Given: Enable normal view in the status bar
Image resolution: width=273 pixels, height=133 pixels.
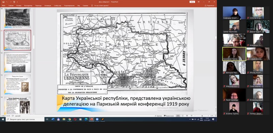Looking at the screenshot, I should (178, 116).
